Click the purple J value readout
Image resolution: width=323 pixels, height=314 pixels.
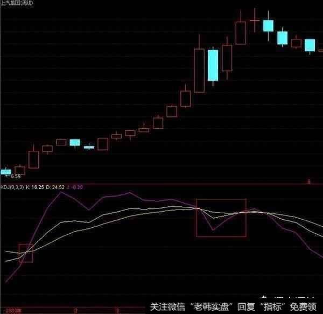74,187
